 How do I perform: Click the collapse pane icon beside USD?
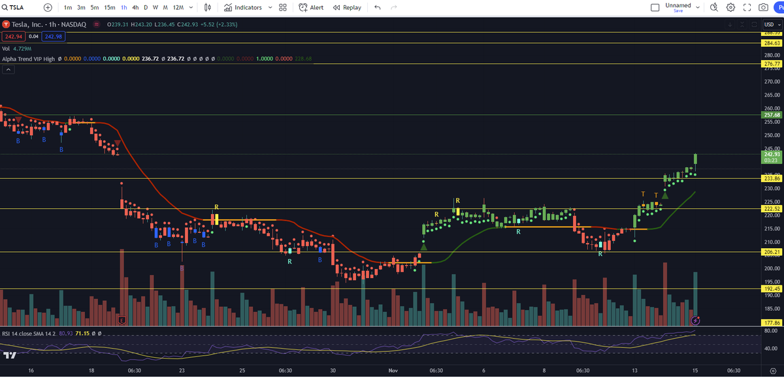point(743,25)
